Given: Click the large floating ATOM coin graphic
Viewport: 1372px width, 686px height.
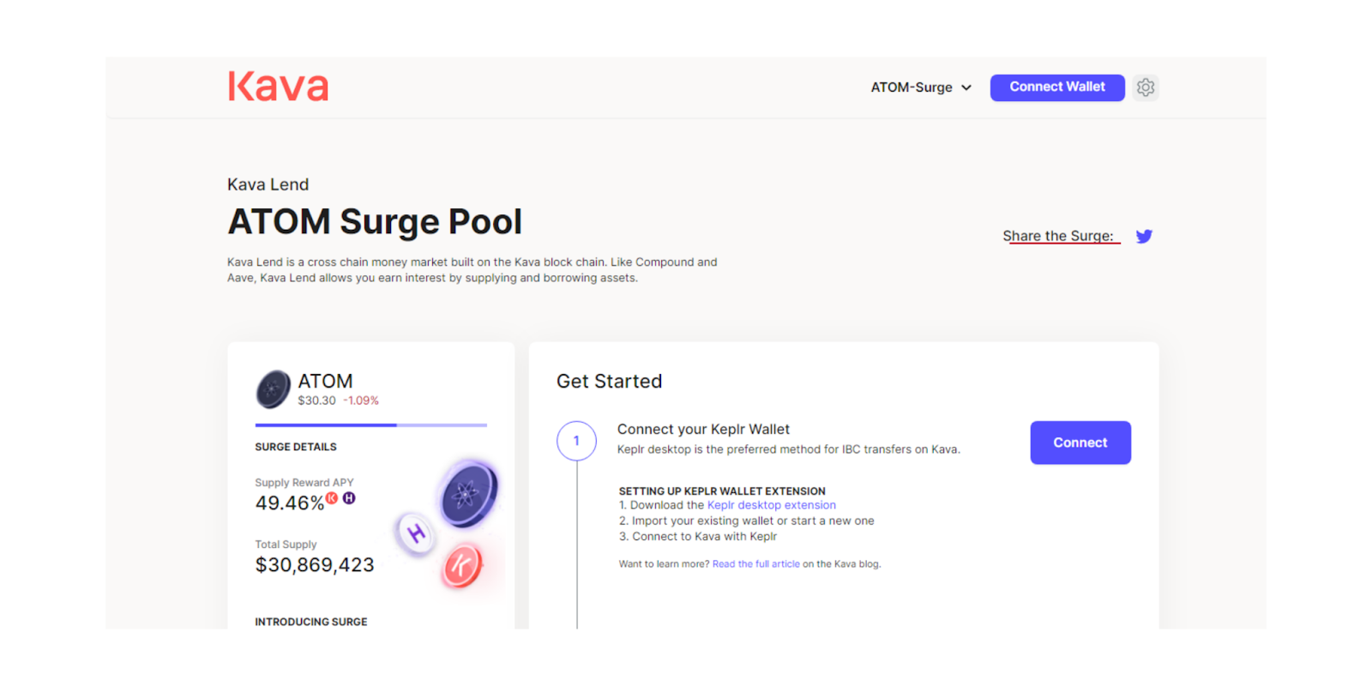Looking at the screenshot, I should [x=467, y=494].
